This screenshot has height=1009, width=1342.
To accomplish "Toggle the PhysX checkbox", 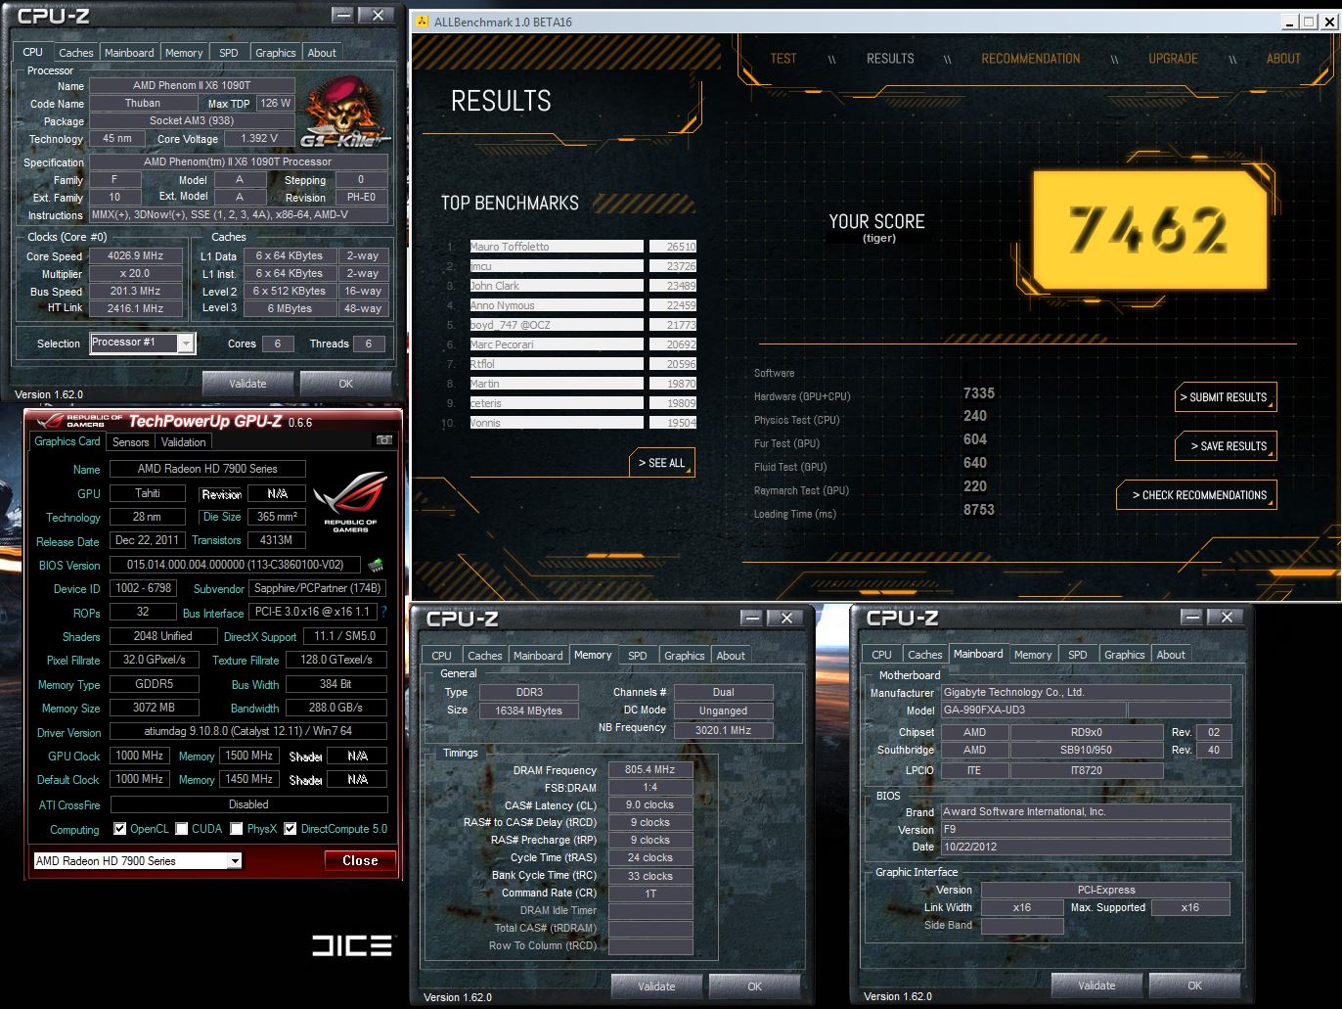I will [x=237, y=829].
